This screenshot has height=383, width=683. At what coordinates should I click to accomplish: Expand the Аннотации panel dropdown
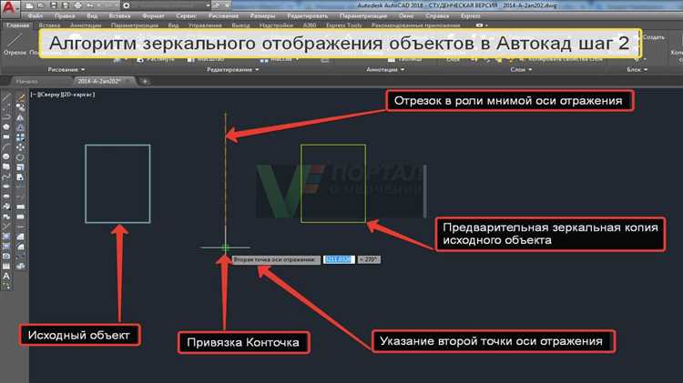pyautogui.click(x=385, y=70)
